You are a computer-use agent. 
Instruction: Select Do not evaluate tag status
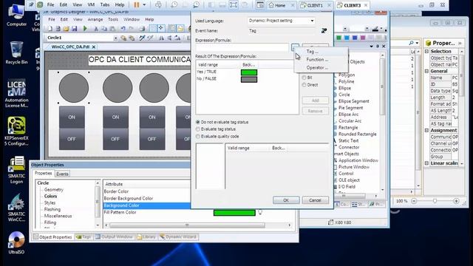[222, 122]
